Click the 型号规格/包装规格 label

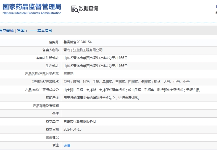45,82
